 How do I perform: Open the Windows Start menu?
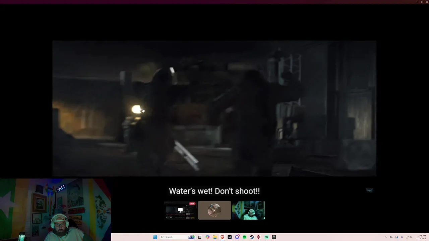(x=155, y=237)
